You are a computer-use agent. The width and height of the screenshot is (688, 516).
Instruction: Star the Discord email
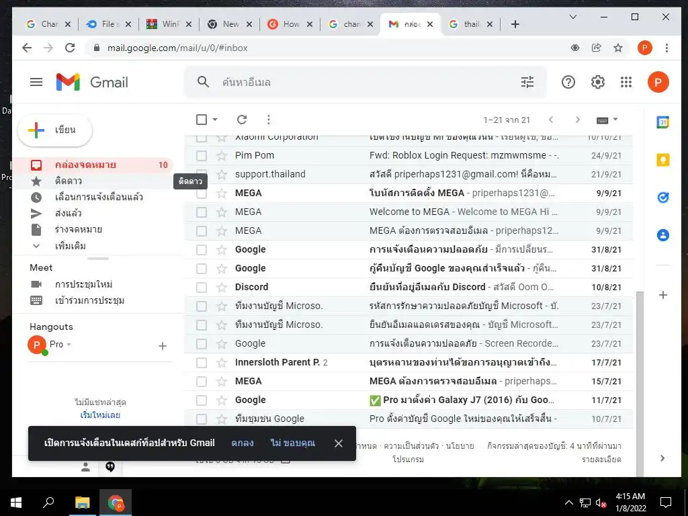[x=222, y=287]
